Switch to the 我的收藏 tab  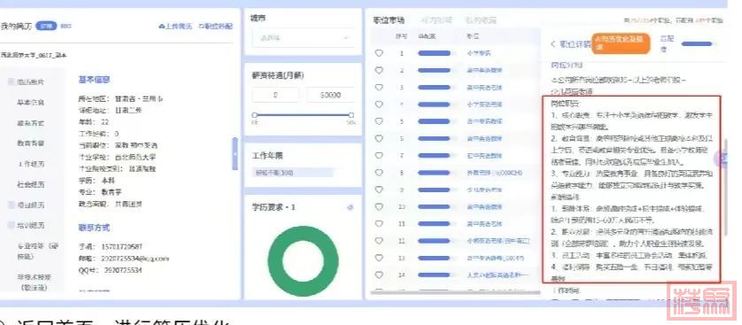[480, 20]
